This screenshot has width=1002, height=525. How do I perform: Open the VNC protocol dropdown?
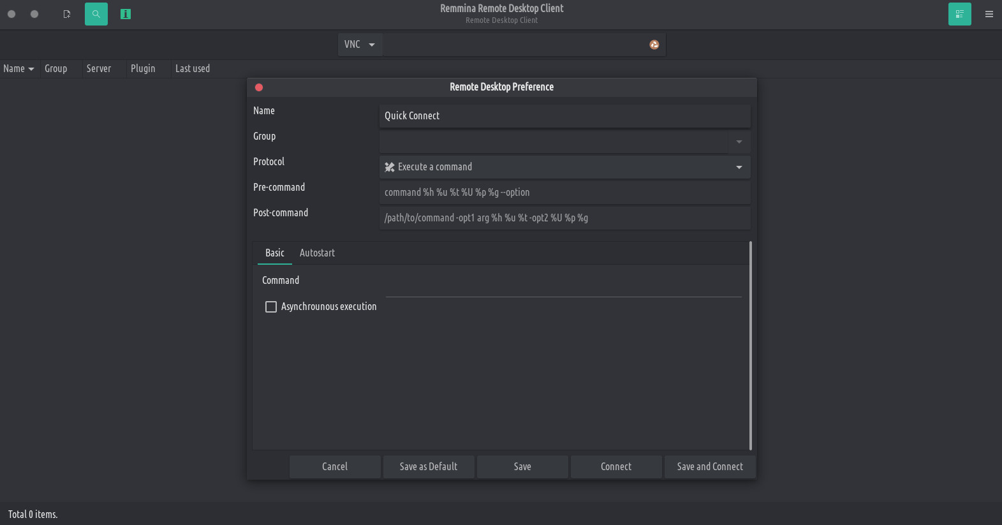tap(360, 45)
